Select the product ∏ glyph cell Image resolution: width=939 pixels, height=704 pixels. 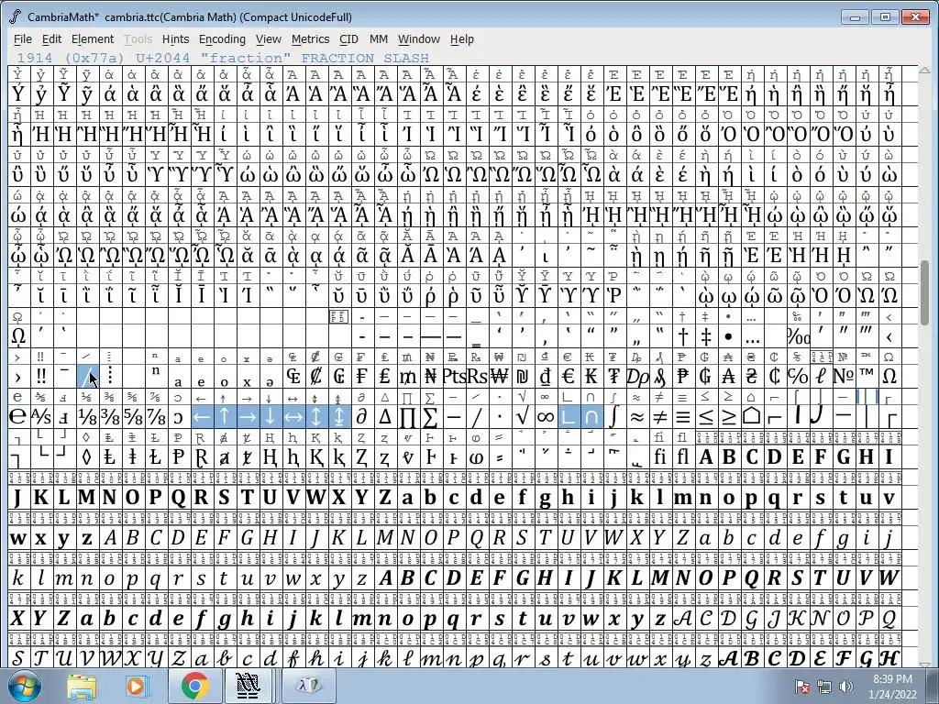click(407, 417)
